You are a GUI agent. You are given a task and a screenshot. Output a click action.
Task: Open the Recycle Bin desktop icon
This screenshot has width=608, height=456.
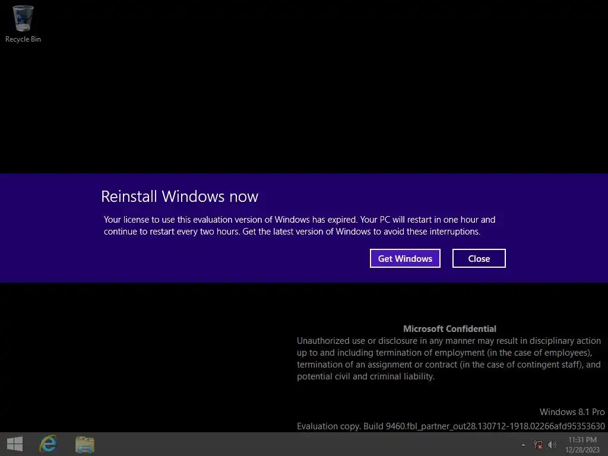pos(23,24)
